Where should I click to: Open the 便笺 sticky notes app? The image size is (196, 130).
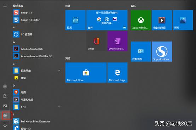click(37, 78)
